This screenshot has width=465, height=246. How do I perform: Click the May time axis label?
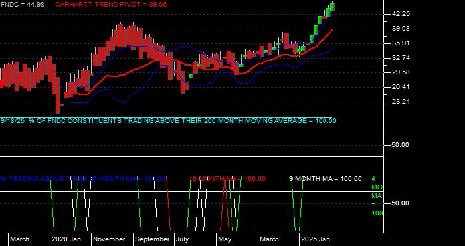[225, 239]
